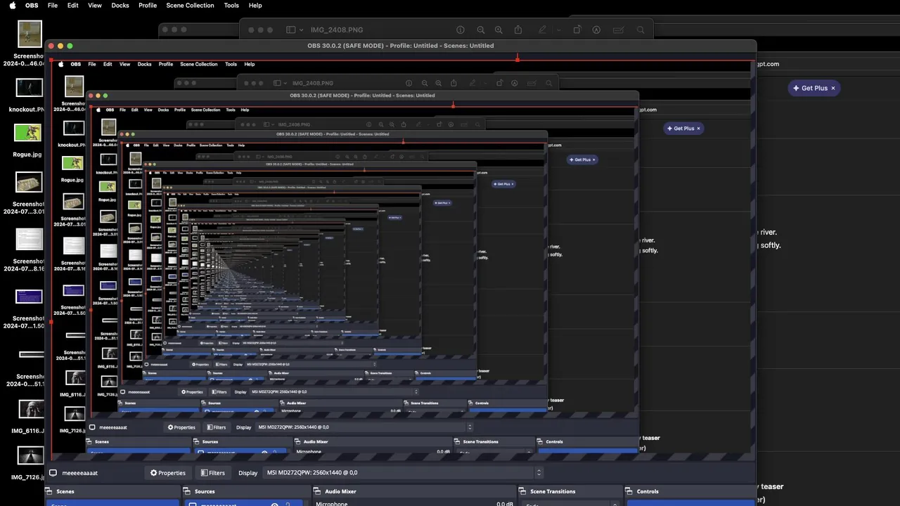Click the zoom out magnifier in the Preview window
900x506 pixels.
481,30
